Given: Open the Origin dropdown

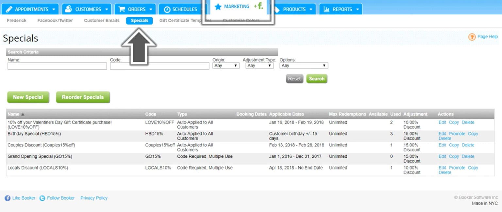Looking at the screenshot, I should click(226, 65).
